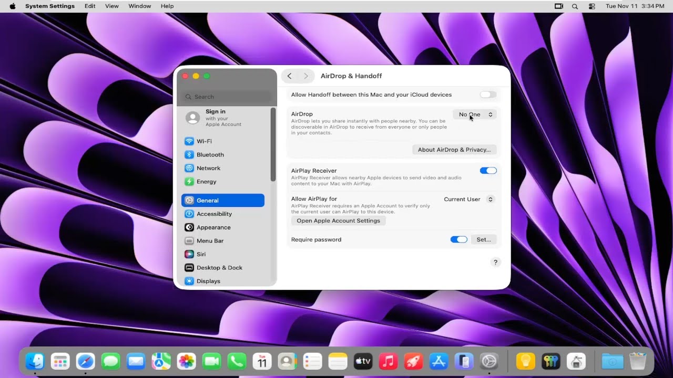
Task: Open the apps launcher grid in the Dock
Action: pos(60,361)
